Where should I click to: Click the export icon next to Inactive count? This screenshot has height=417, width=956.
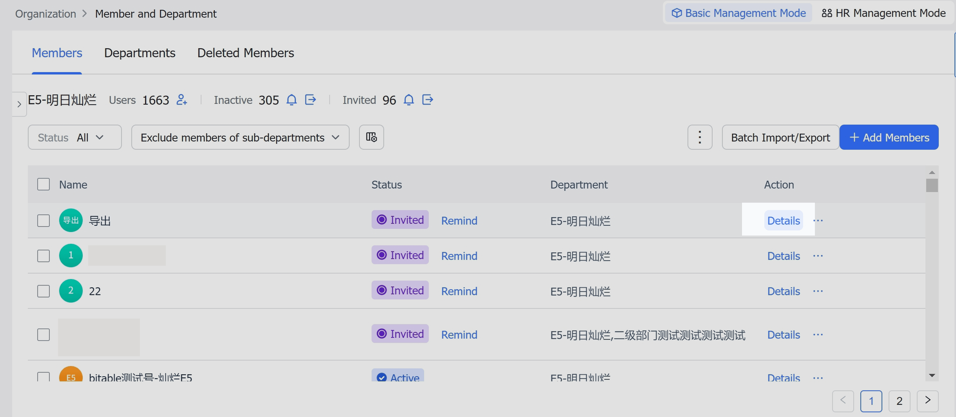[x=310, y=100]
